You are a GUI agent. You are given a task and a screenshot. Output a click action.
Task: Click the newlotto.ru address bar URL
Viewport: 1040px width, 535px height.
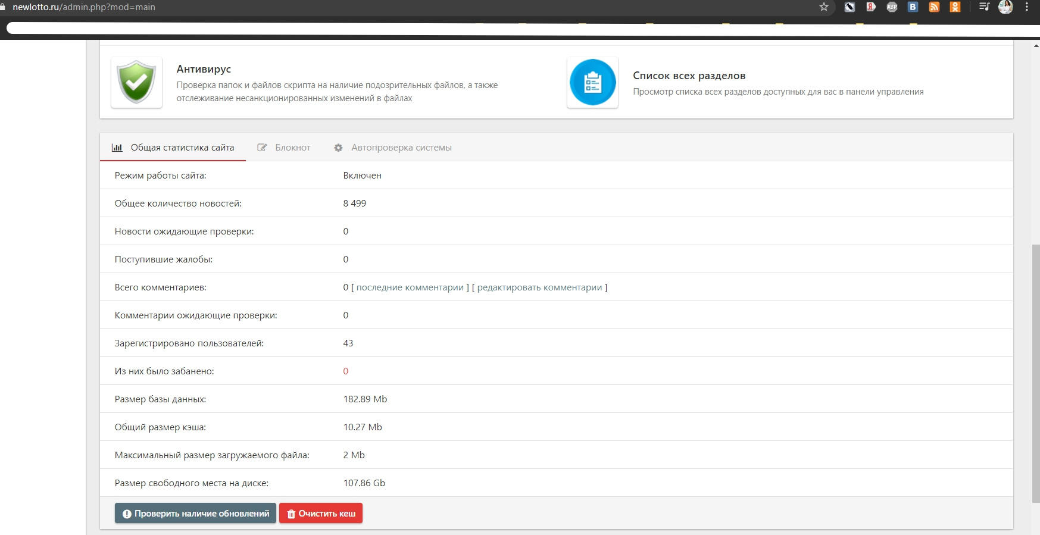[83, 7]
